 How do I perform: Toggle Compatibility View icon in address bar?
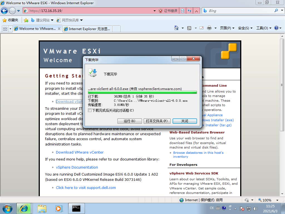[183, 11]
